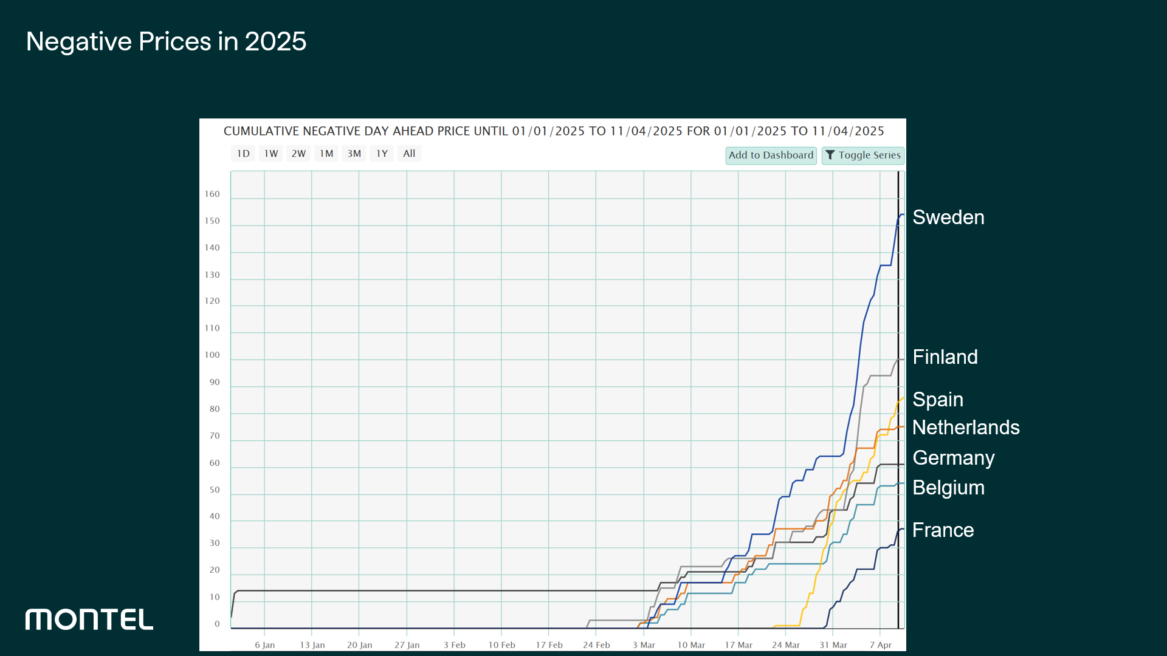Click the France series label

click(943, 530)
